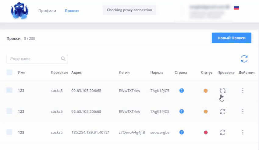Click the Адрес column header
259x150 pixels.
[x=76, y=73]
